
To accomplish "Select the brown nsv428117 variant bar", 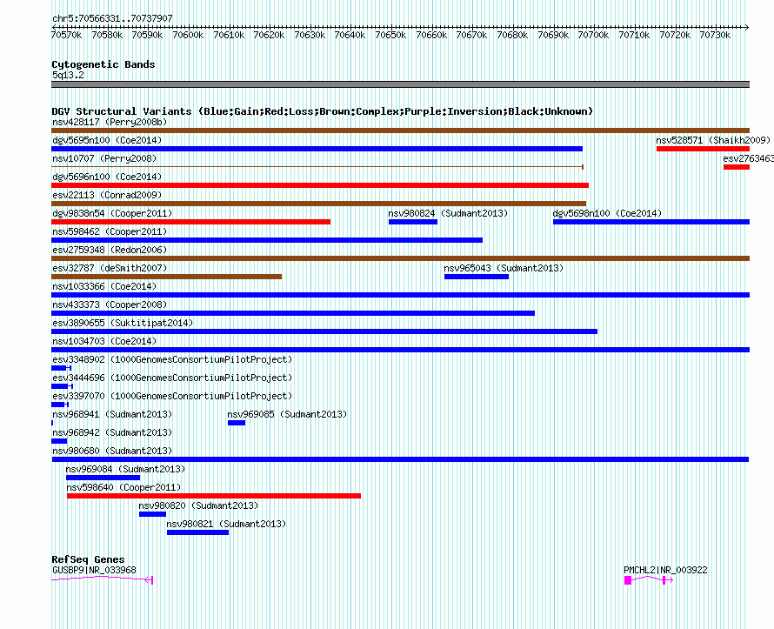I will point(400,130).
